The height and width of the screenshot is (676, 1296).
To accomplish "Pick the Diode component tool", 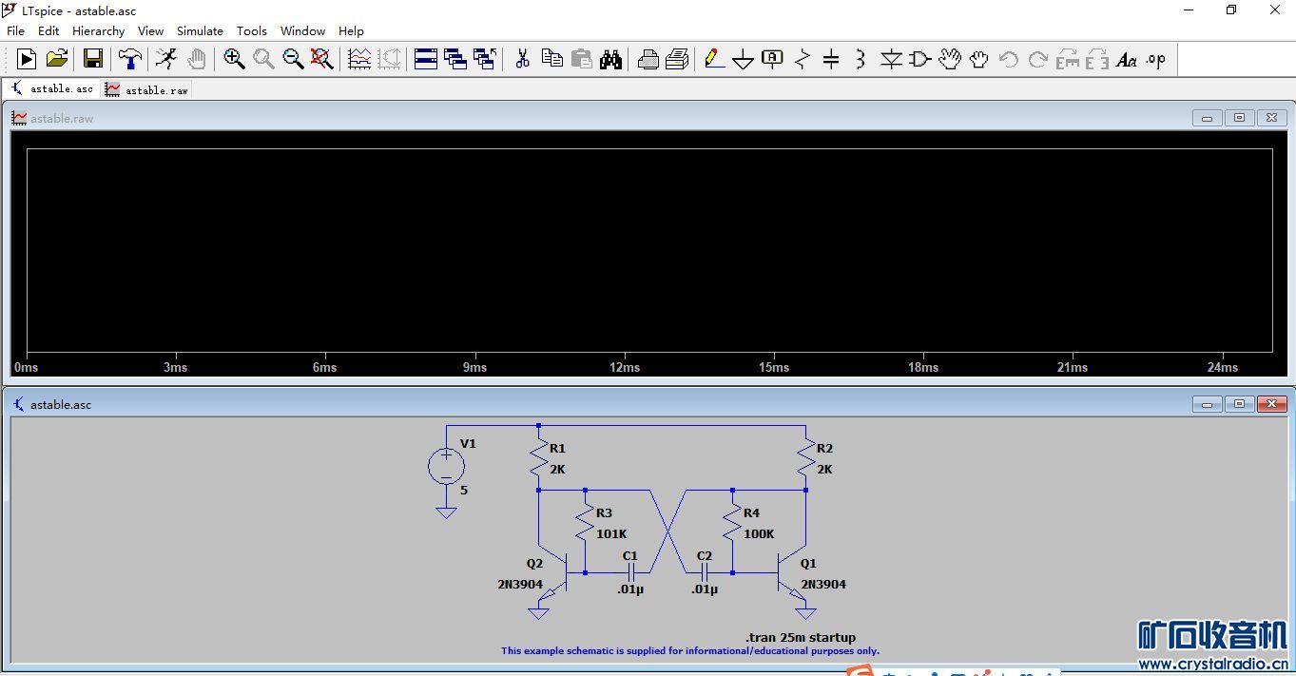I will tap(891, 59).
